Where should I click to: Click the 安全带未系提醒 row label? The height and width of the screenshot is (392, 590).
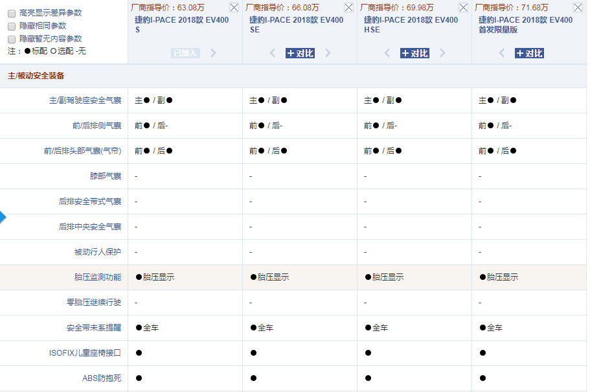tap(94, 328)
